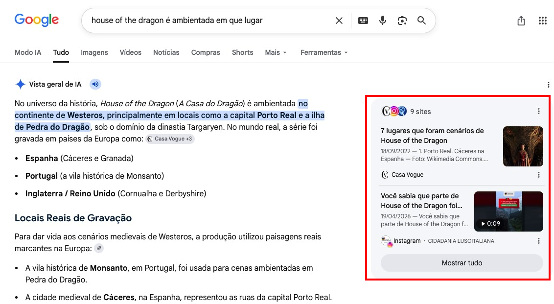Click the Instagram source label
This screenshot has height=304, width=554.
coord(407,241)
